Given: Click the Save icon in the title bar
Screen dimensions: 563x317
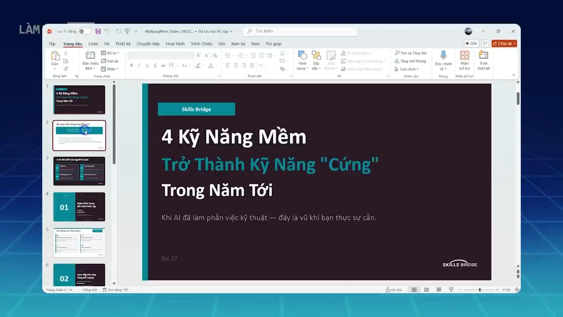Looking at the screenshot, I should pos(98,31).
